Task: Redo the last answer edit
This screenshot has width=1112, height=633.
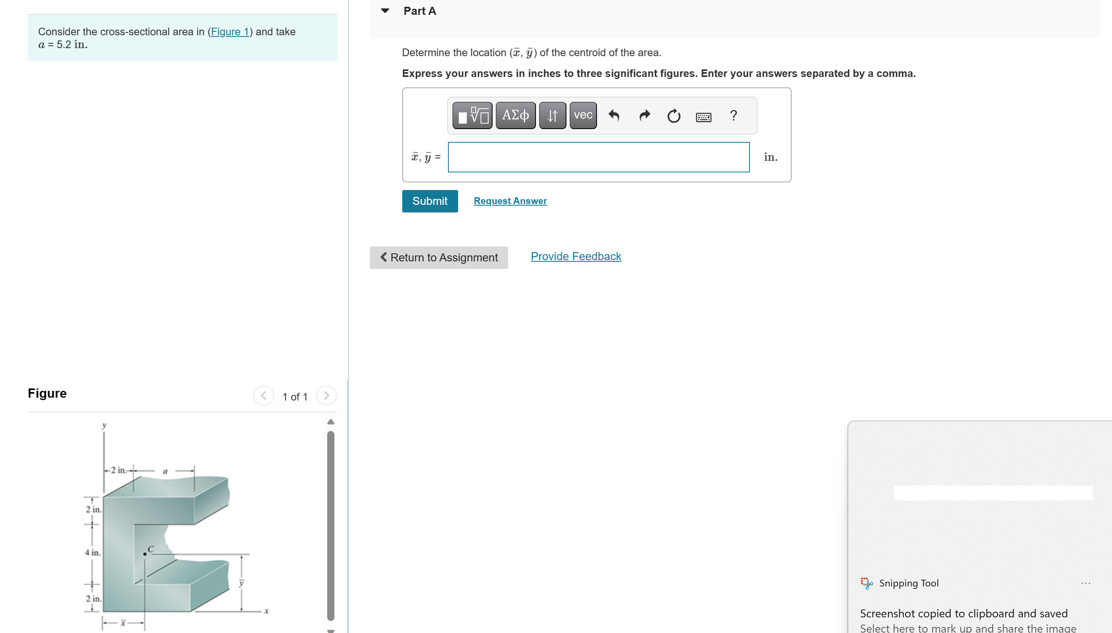Action: tap(644, 115)
